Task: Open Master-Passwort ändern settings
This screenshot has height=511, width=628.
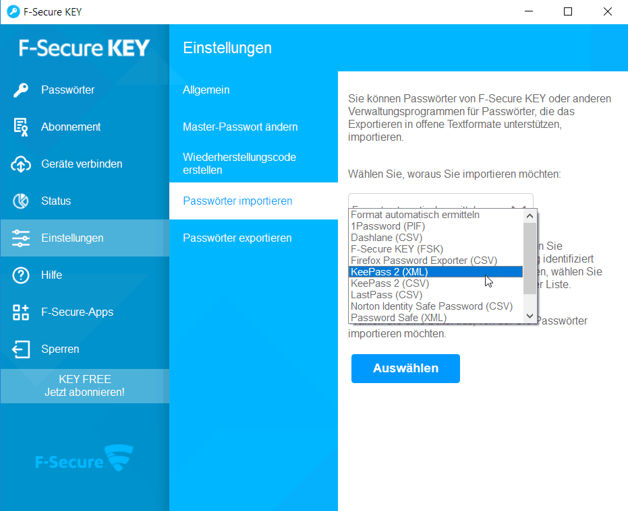Action: [x=254, y=127]
